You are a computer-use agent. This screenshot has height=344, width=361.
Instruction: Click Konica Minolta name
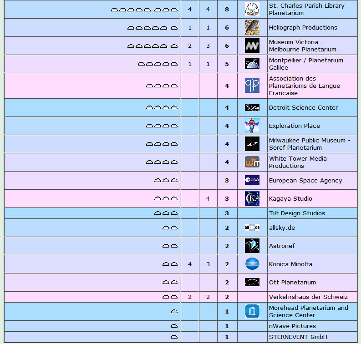(290, 264)
